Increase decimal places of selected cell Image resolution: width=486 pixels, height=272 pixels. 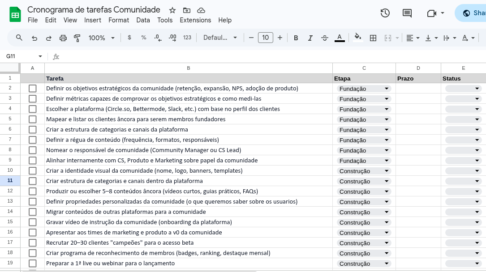pyautogui.click(x=172, y=38)
